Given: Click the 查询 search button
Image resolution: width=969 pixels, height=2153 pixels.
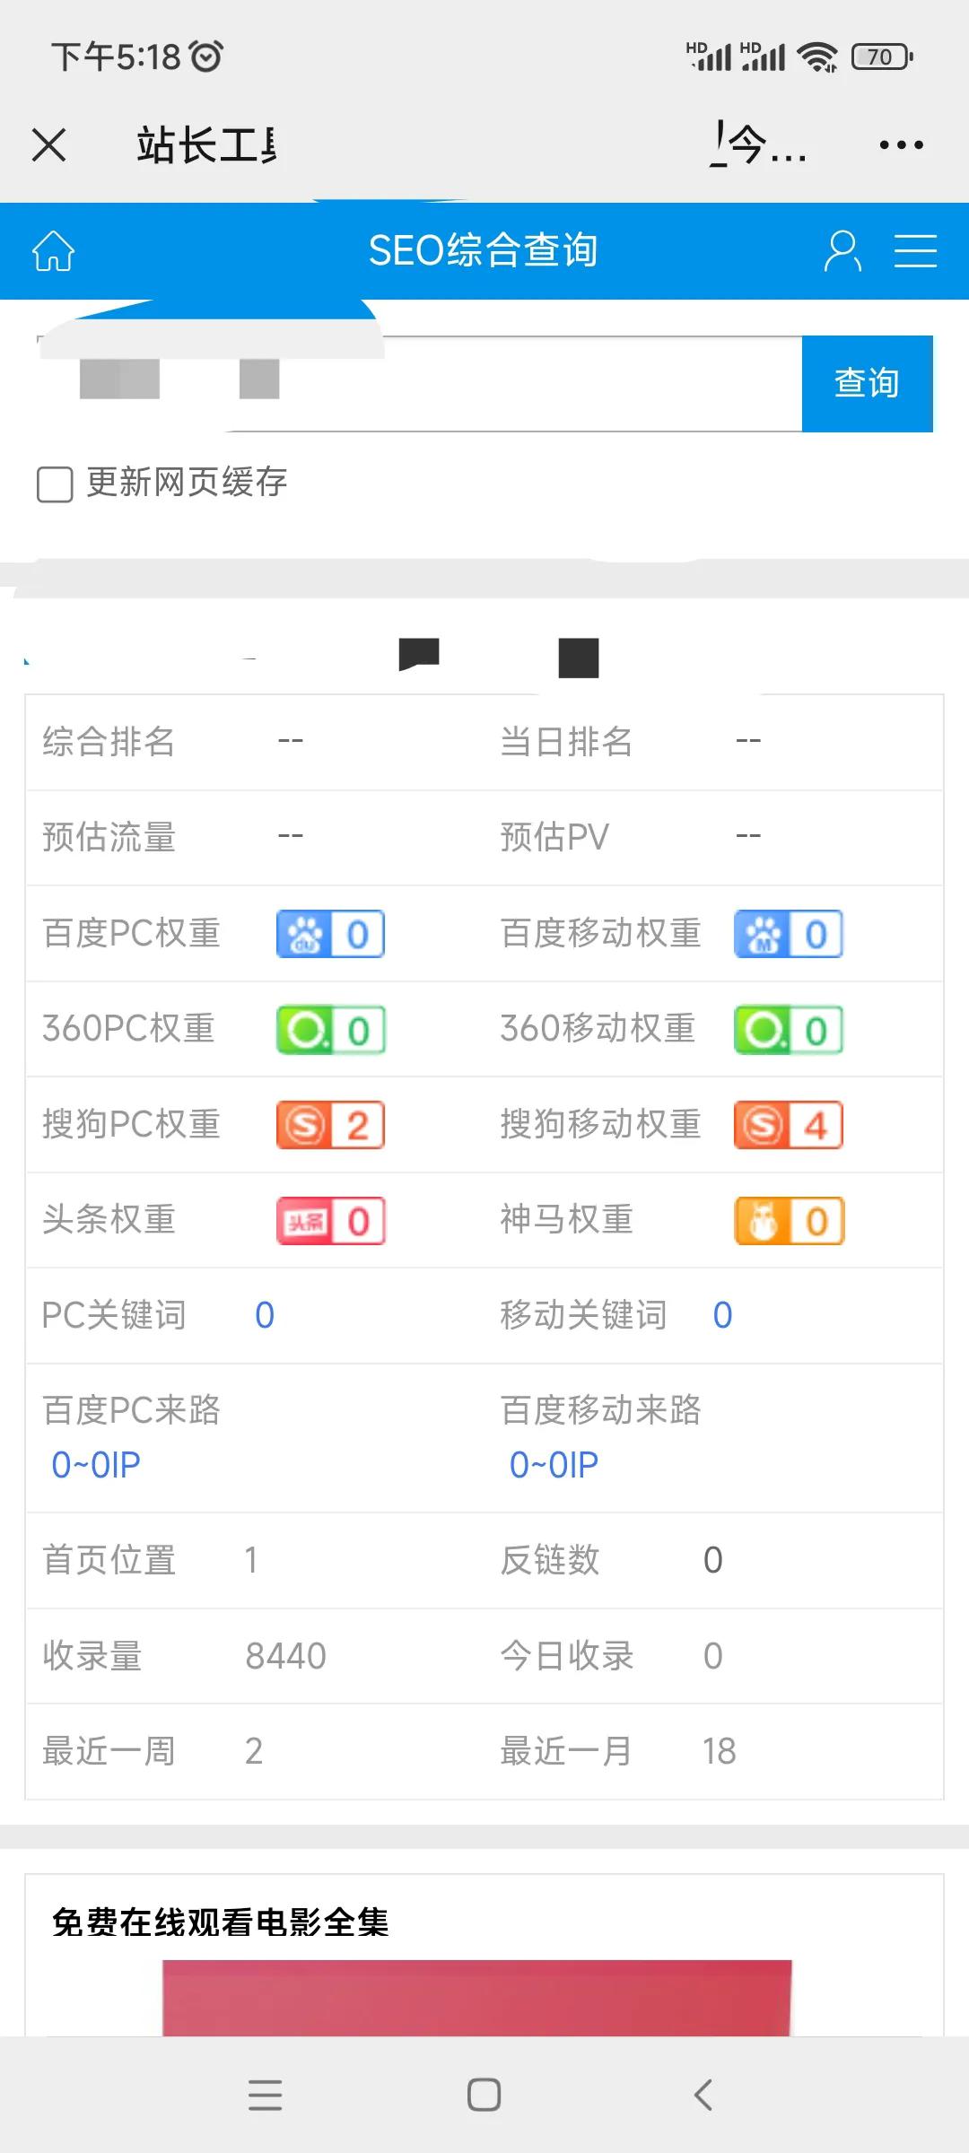Looking at the screenshot, I should pyautogui.click(x=867, y=383).
